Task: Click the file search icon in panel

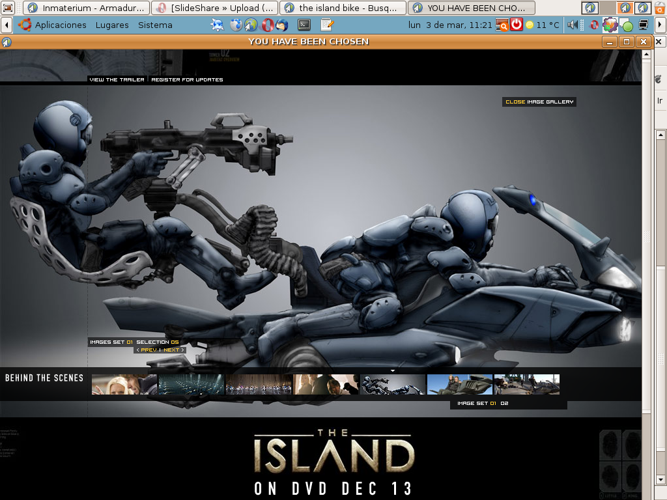Action: pos(501,25)
